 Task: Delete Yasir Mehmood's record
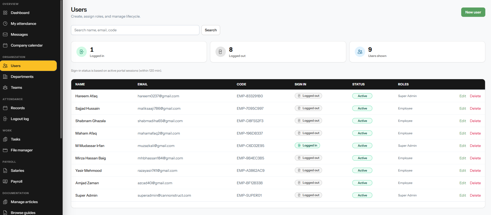click(x=475, y=170)
